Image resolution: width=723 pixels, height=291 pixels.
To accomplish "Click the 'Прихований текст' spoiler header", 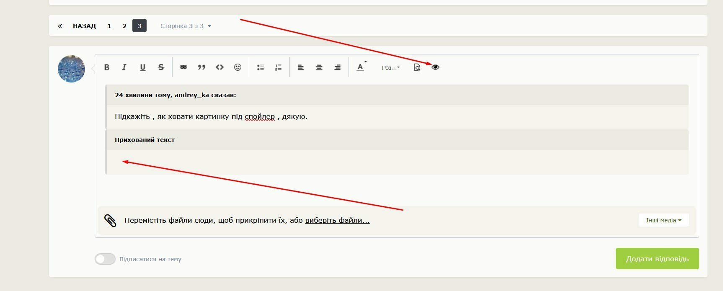I will click(x=398, y=140).
